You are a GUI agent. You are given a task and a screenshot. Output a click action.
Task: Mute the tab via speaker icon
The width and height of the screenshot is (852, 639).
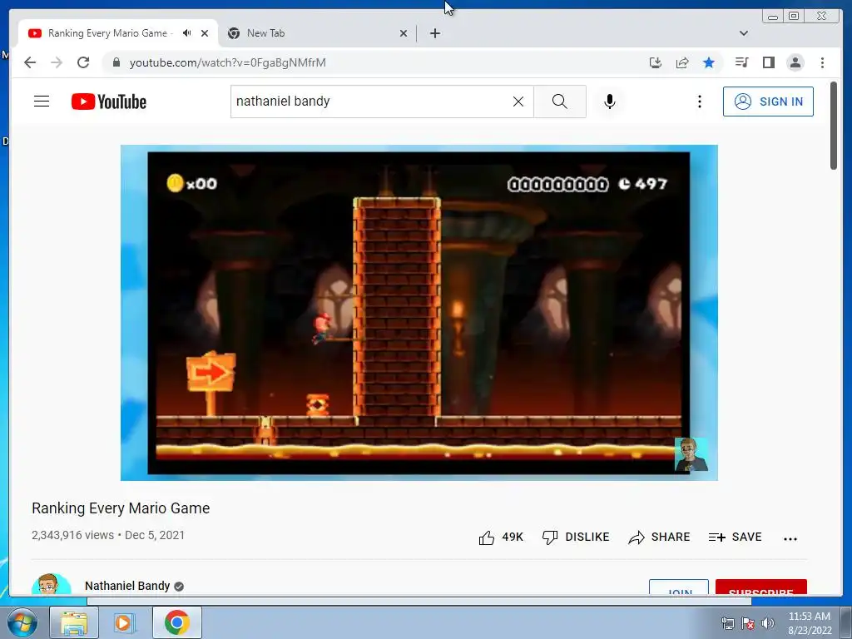click(x=187, y=33)
